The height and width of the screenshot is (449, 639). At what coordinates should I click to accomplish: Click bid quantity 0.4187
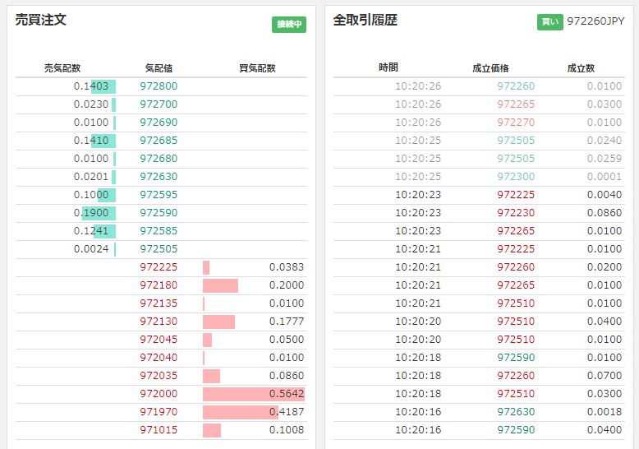coord(287,412)
